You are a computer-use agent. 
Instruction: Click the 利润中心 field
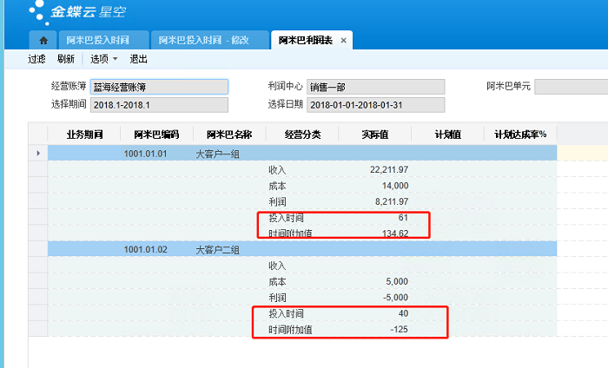(x=375, y=87)
